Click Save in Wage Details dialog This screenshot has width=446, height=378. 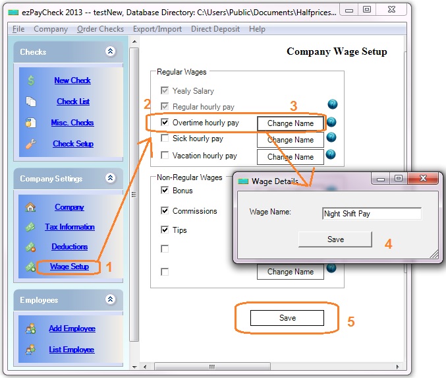pos(335,239)
